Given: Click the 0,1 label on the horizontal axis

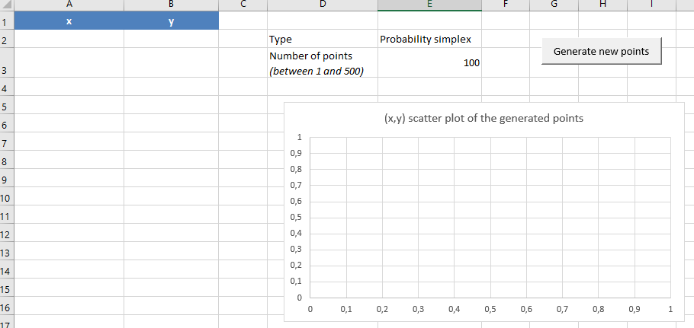Looking at the screenshot, I should tap(346, 310).
